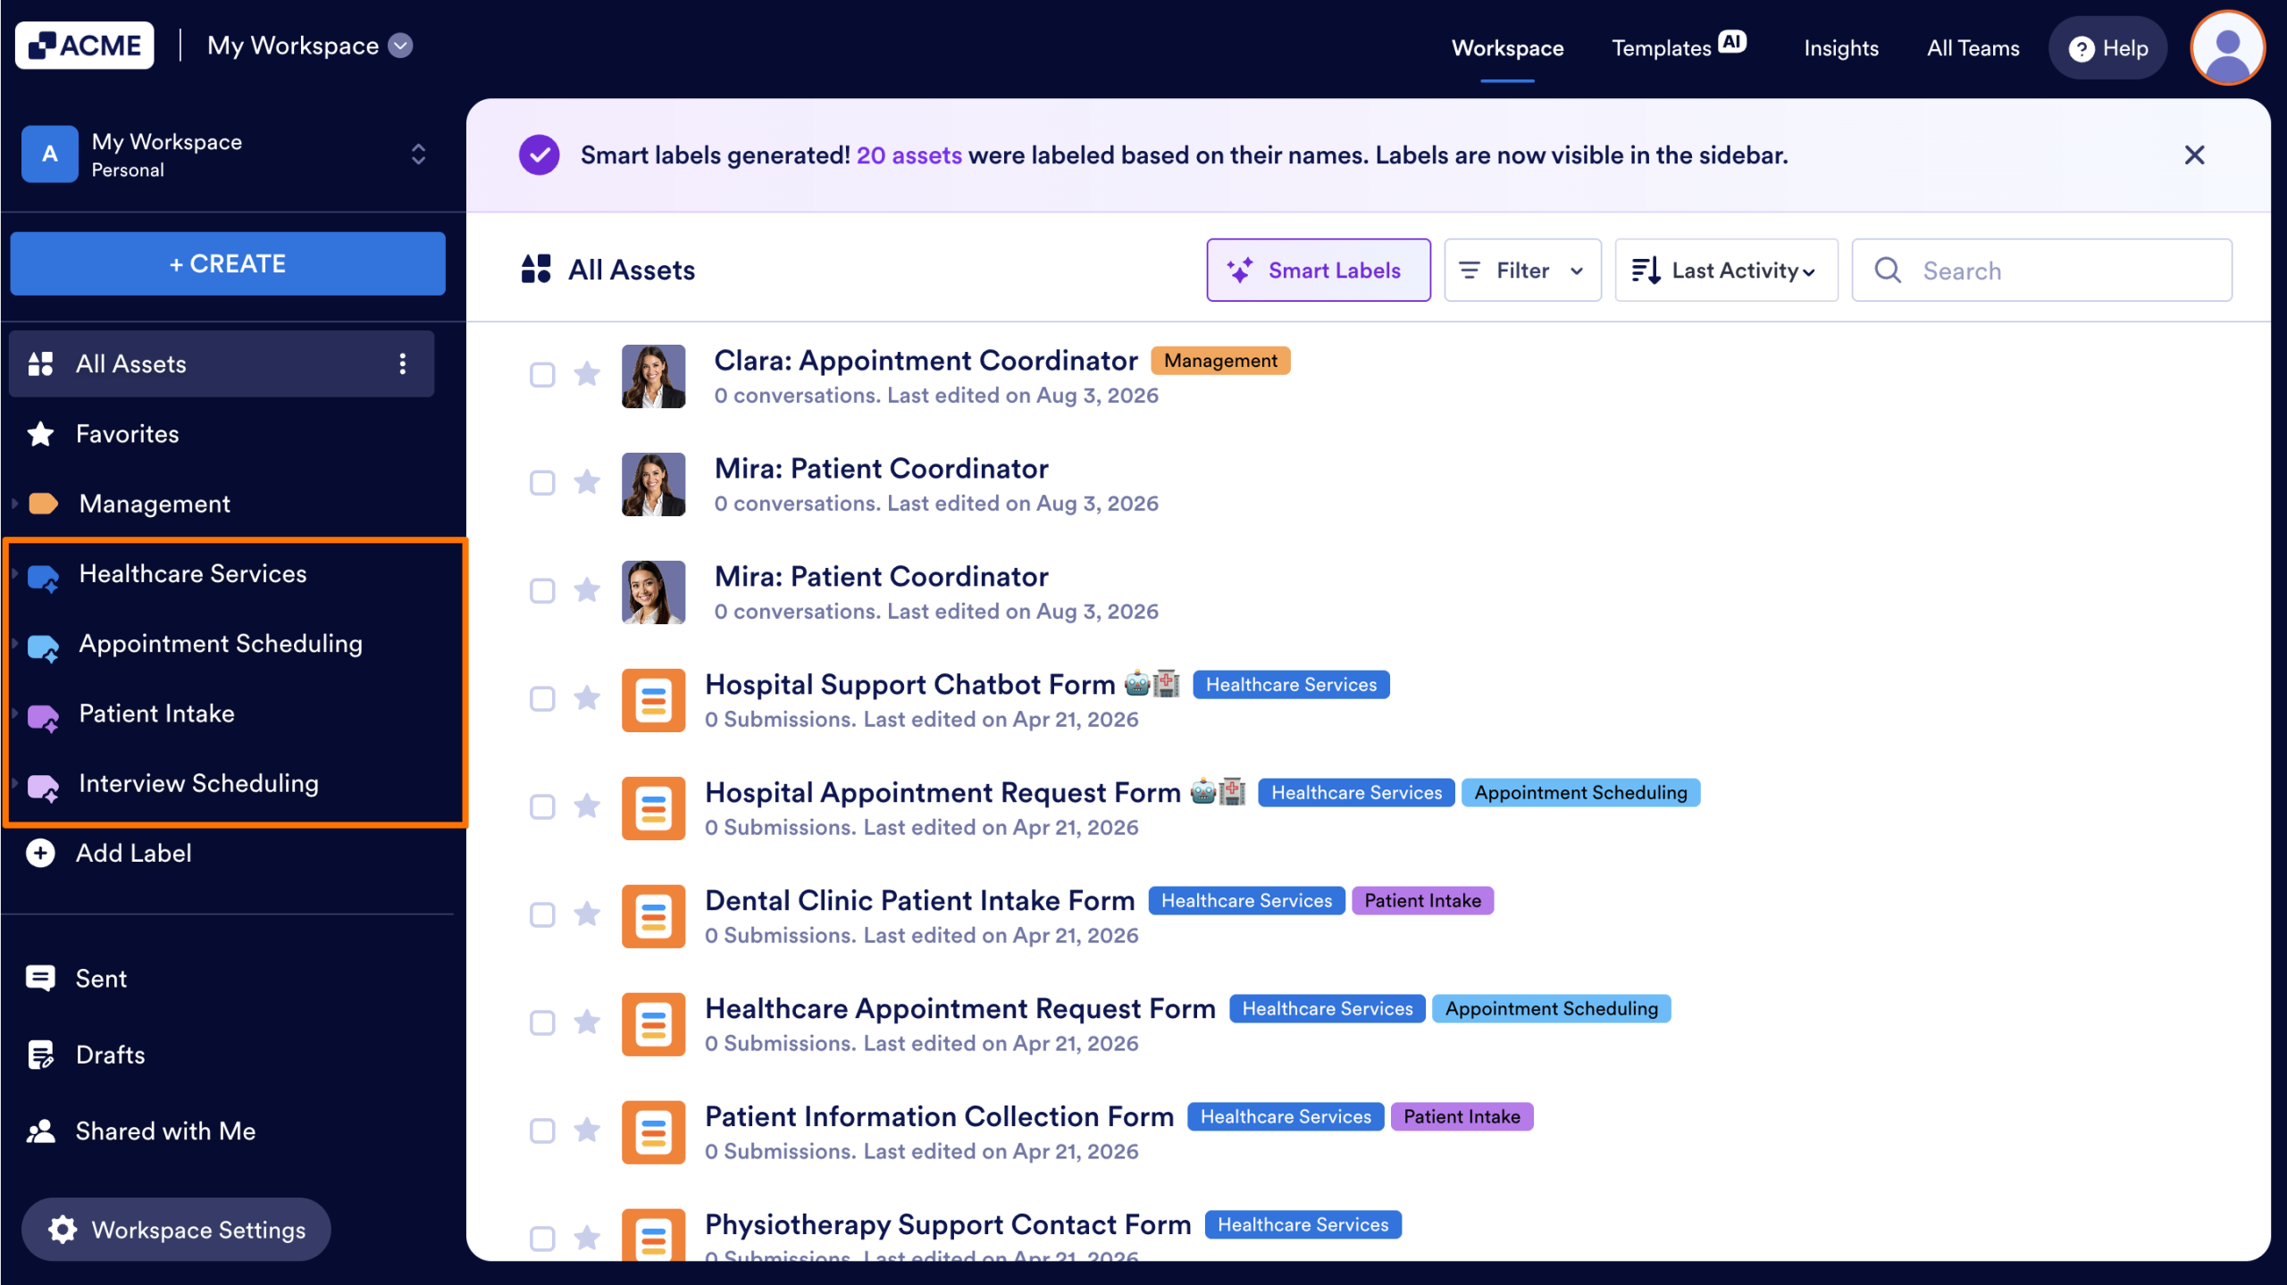Click Healthcare Services tag on Physiotherapy form
2287x1285 pixels.
[1303, 1224]
